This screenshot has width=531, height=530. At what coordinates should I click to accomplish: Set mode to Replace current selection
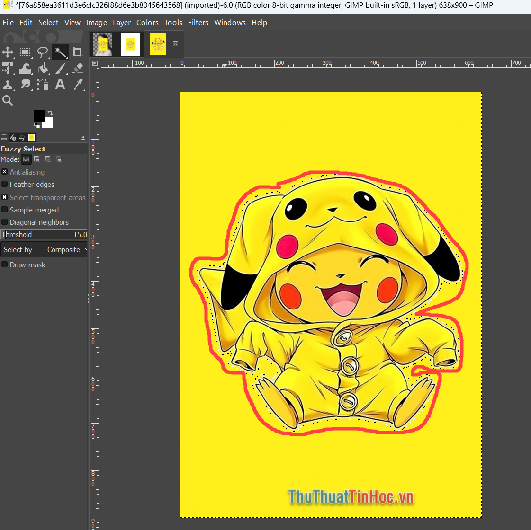coord(26,159)
